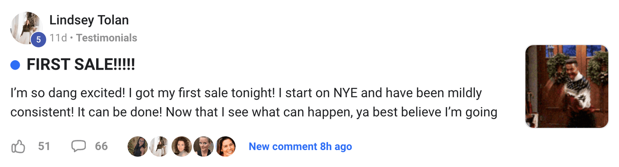619x167 pixels.
Task: Jump to New comment 8h ago
Action: 300,146
